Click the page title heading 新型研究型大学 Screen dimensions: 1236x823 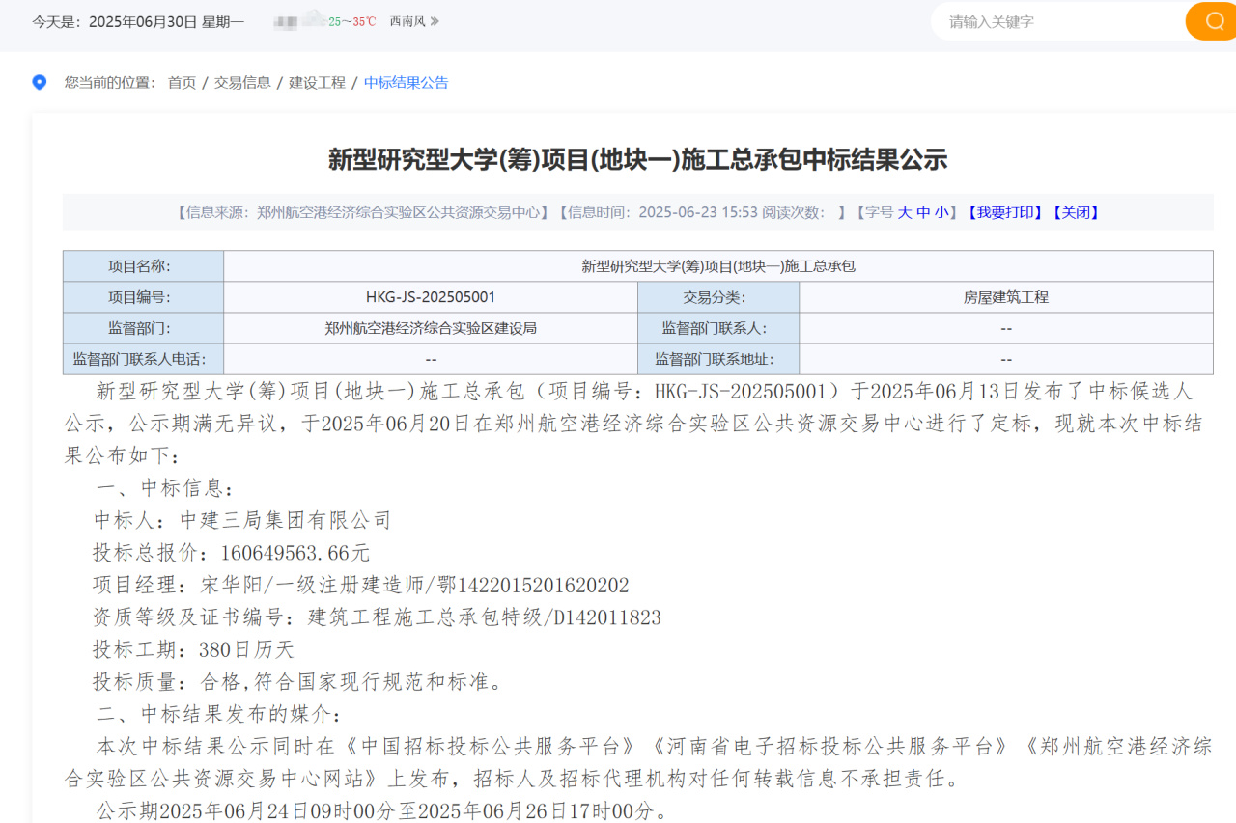pyautogui.click(x=638, y=159)
